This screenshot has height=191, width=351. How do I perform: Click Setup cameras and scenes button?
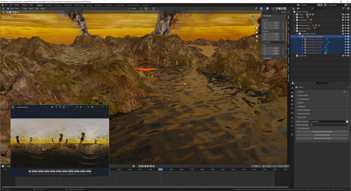(x=322, y=132)
